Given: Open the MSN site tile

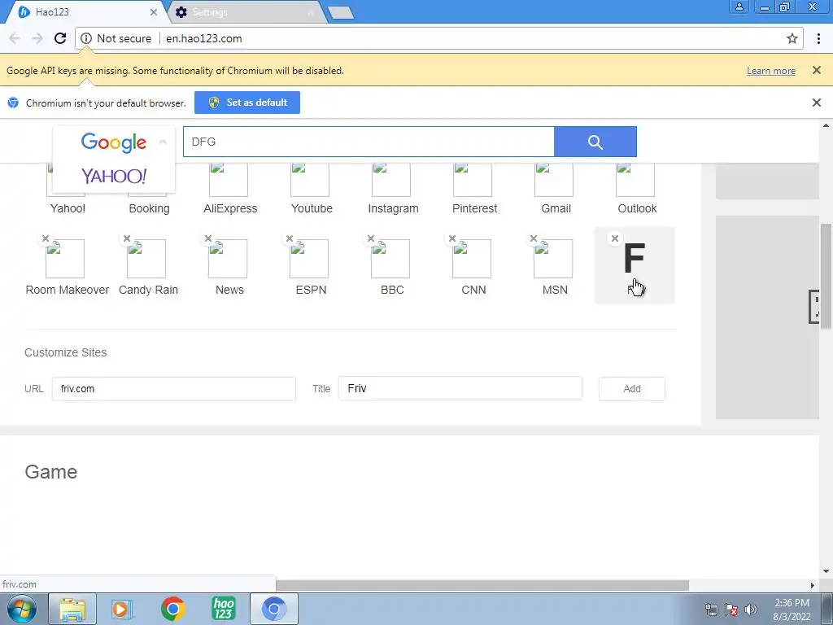Looking at the screenshot, I should pyautogui.click(x=555, y=267).
